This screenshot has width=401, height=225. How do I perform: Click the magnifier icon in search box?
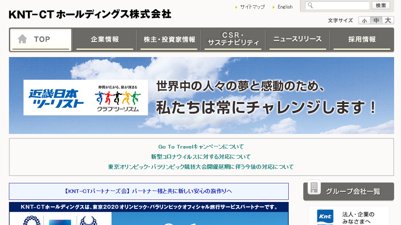click(x=310, y=5)
